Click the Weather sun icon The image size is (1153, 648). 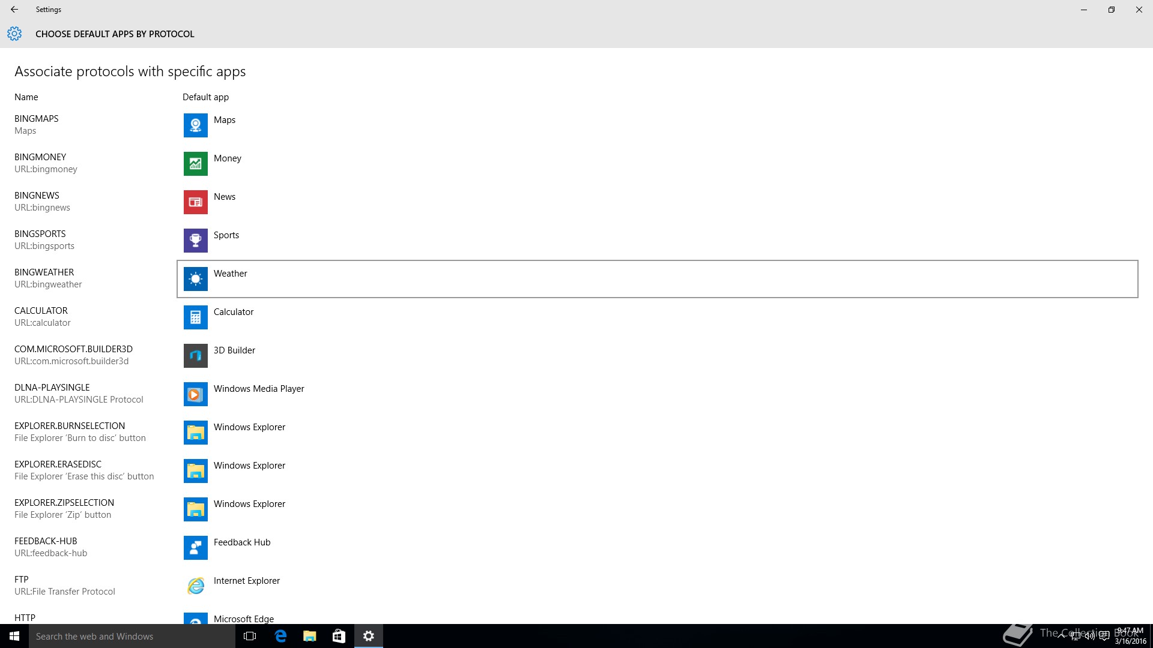[196, 279]
